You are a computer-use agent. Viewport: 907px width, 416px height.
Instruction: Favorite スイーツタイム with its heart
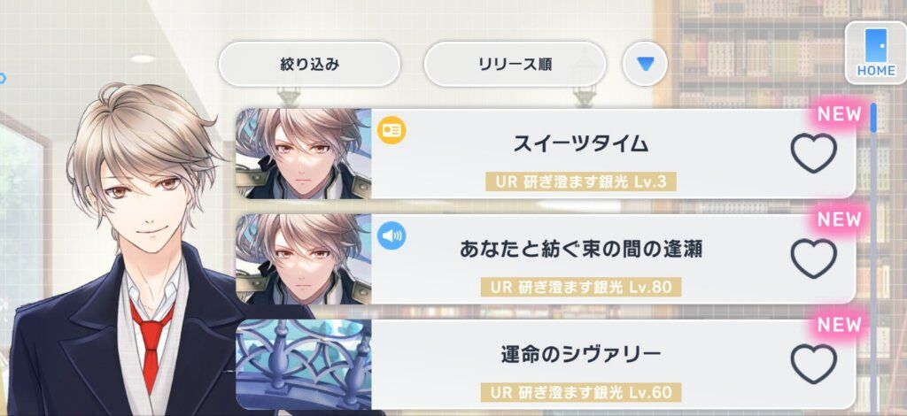coord(813,153)
